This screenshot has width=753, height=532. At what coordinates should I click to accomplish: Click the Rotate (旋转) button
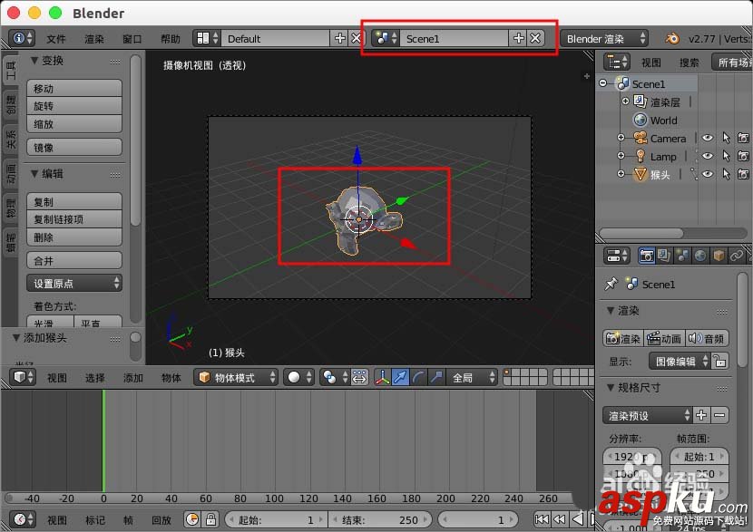click(x=74, y=106)
